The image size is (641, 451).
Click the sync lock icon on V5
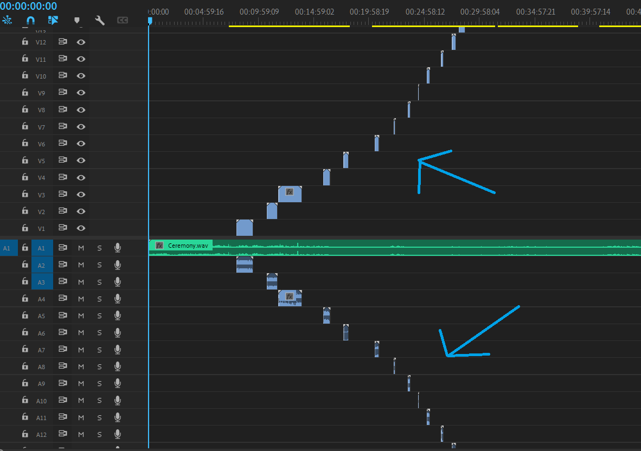pyautogui.click(x=62, y=160)
